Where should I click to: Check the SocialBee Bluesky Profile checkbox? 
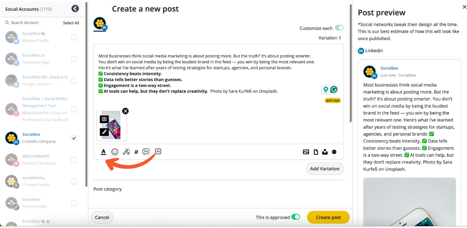pyautogui.click(x=74, y=37)
